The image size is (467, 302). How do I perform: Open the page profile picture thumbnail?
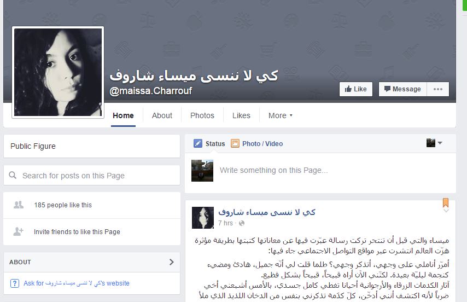click(x=58, y=72)
